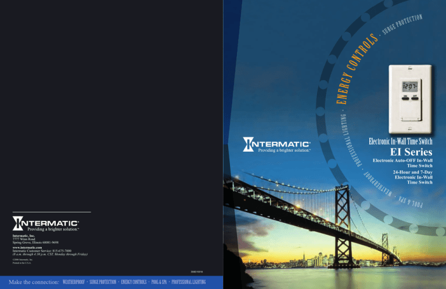Click the 12:07 LCD display on the switch

click(410, 86)
